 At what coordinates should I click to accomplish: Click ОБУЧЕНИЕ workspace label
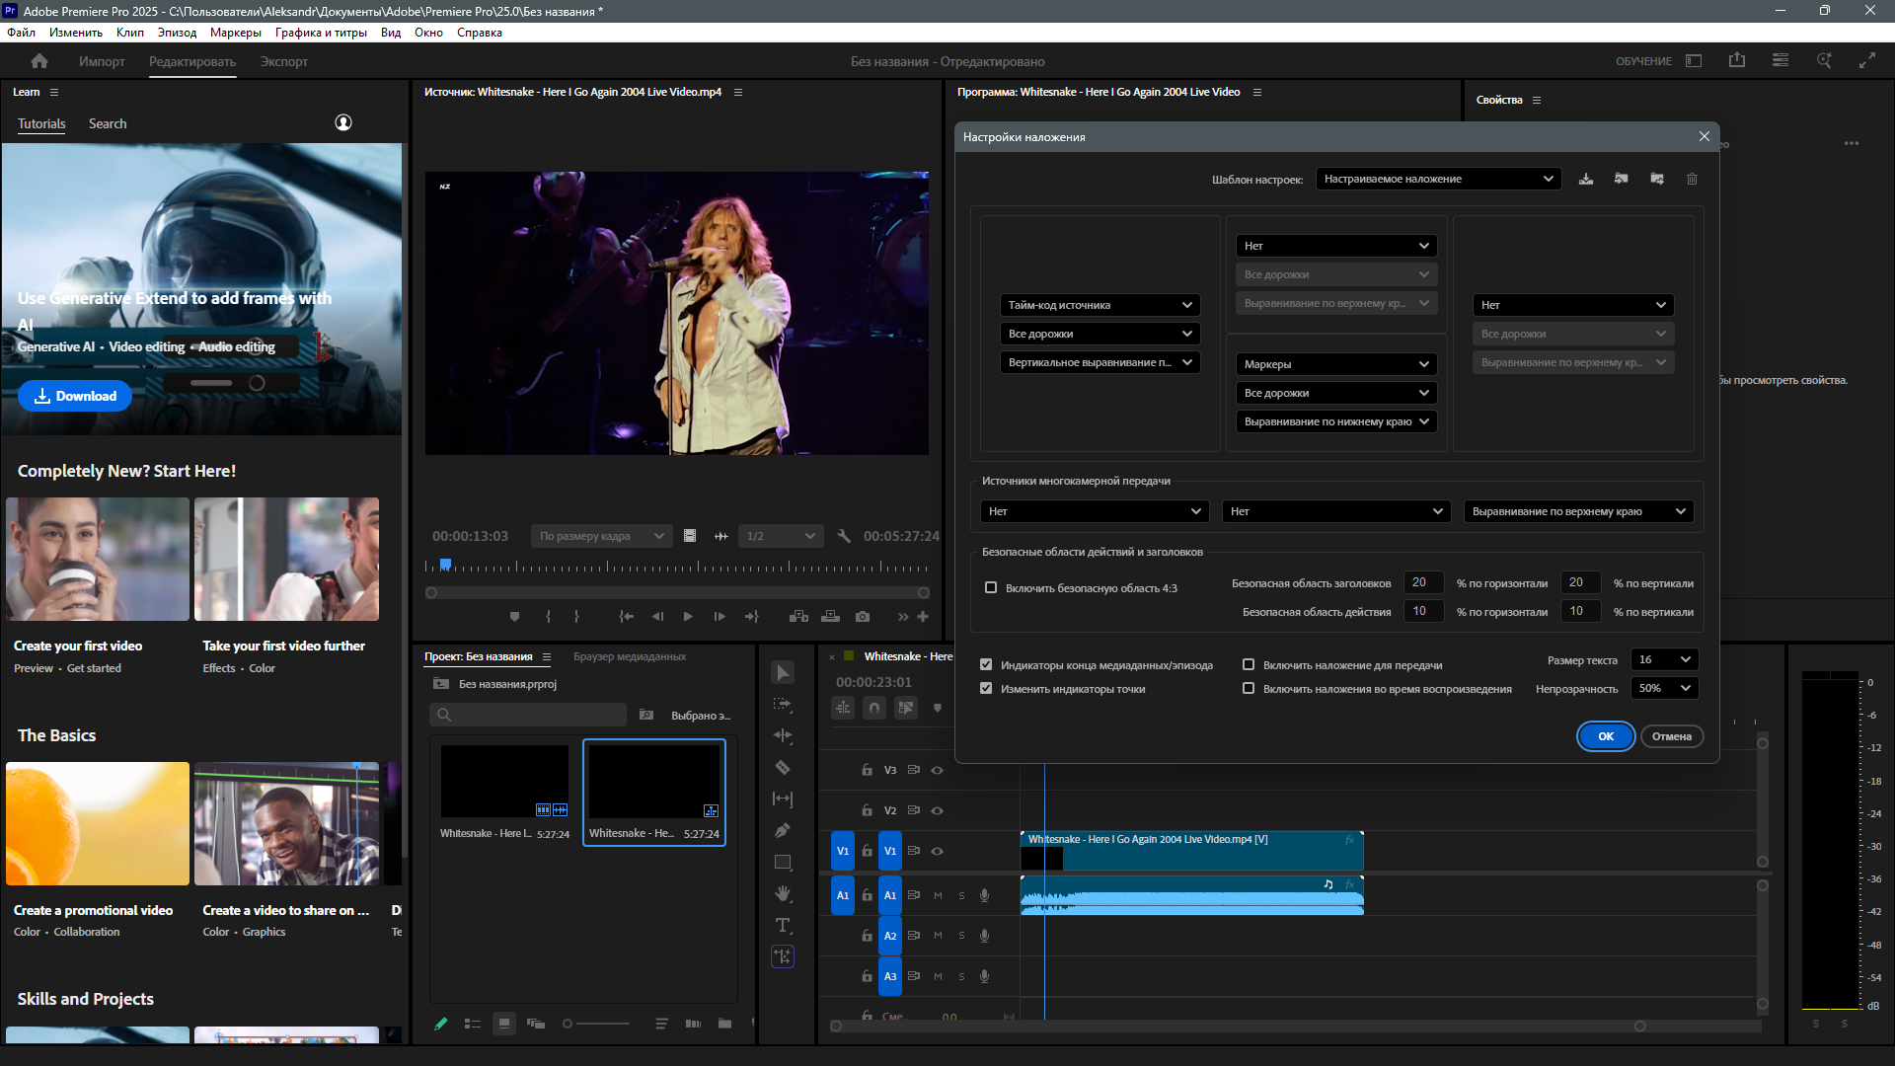(x=1643, y=61)
